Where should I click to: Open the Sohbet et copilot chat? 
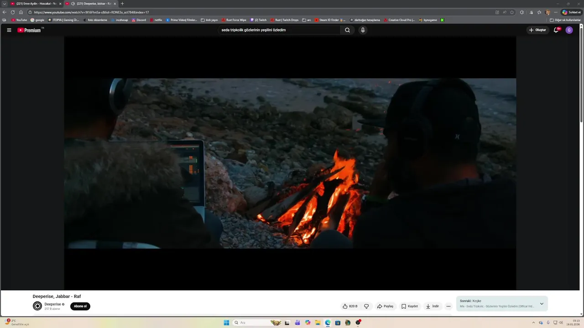pos(572,12)
